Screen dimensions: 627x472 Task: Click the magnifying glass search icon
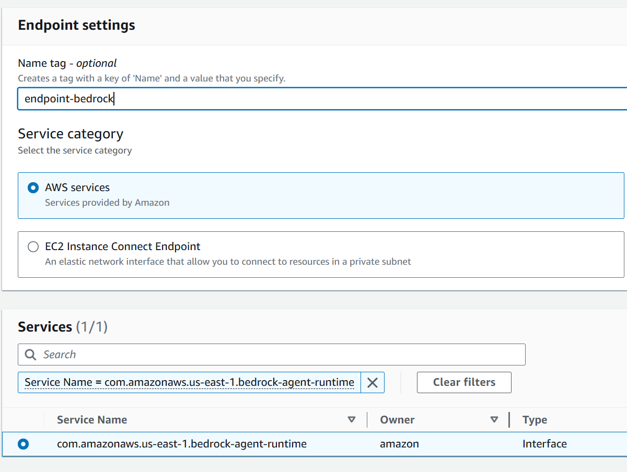[x=31, y=355]
